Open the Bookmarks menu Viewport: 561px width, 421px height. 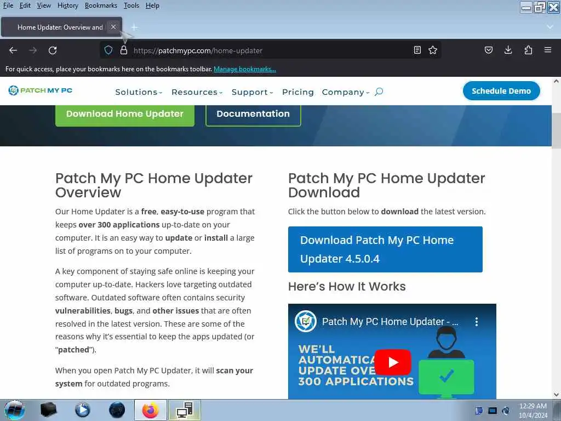[x=101, y=5]
